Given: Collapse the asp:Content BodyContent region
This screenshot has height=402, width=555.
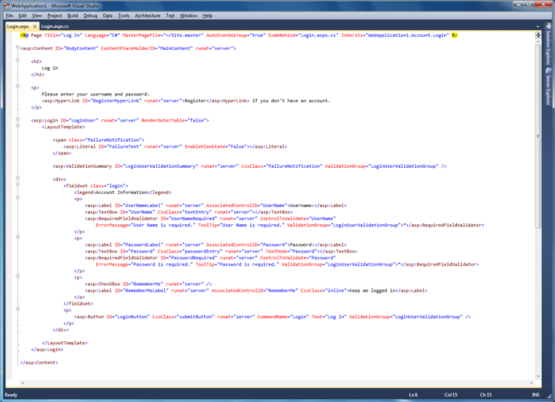Looking at the screenshot, I should [17, 48].
